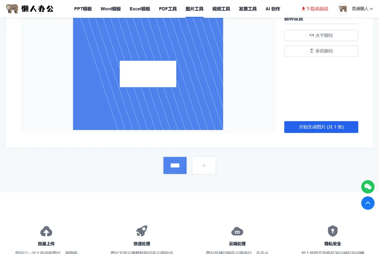Click the 快速处理 heading text
The width and height of the screenshot is (379, 254).
[x=142, y=244]
